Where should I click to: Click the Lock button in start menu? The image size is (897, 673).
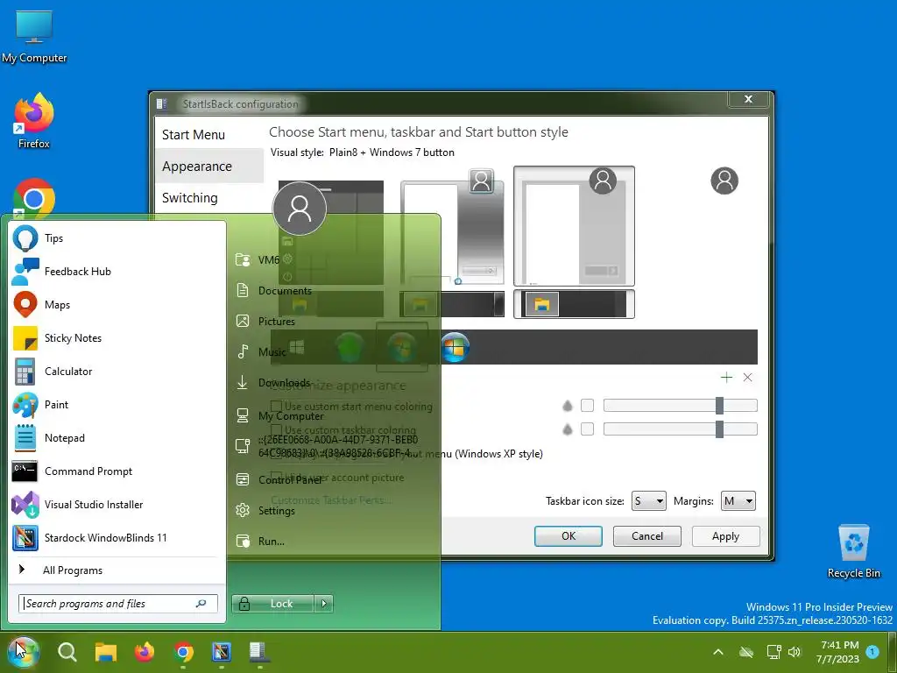click(x=273, y=603)
